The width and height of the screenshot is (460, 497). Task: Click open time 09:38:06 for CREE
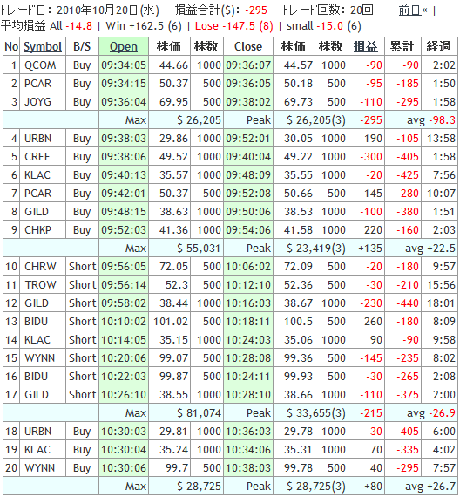coord(124,157)
